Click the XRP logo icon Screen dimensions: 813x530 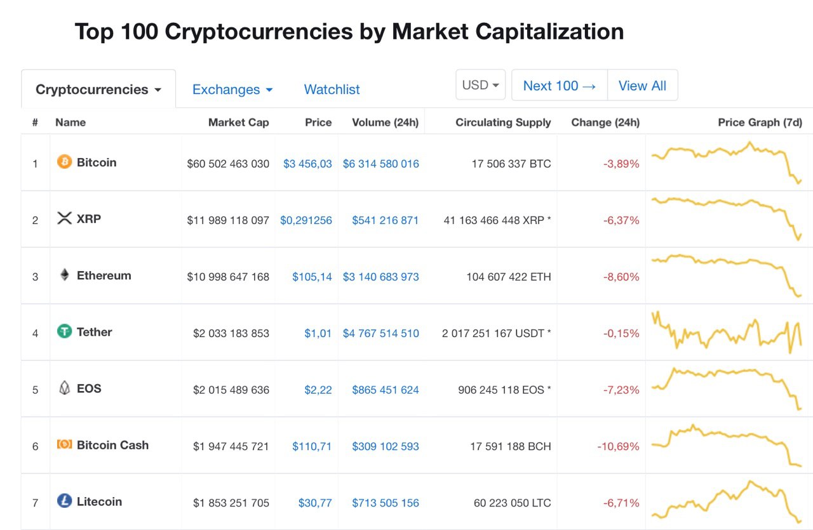[x=64, y=218]
